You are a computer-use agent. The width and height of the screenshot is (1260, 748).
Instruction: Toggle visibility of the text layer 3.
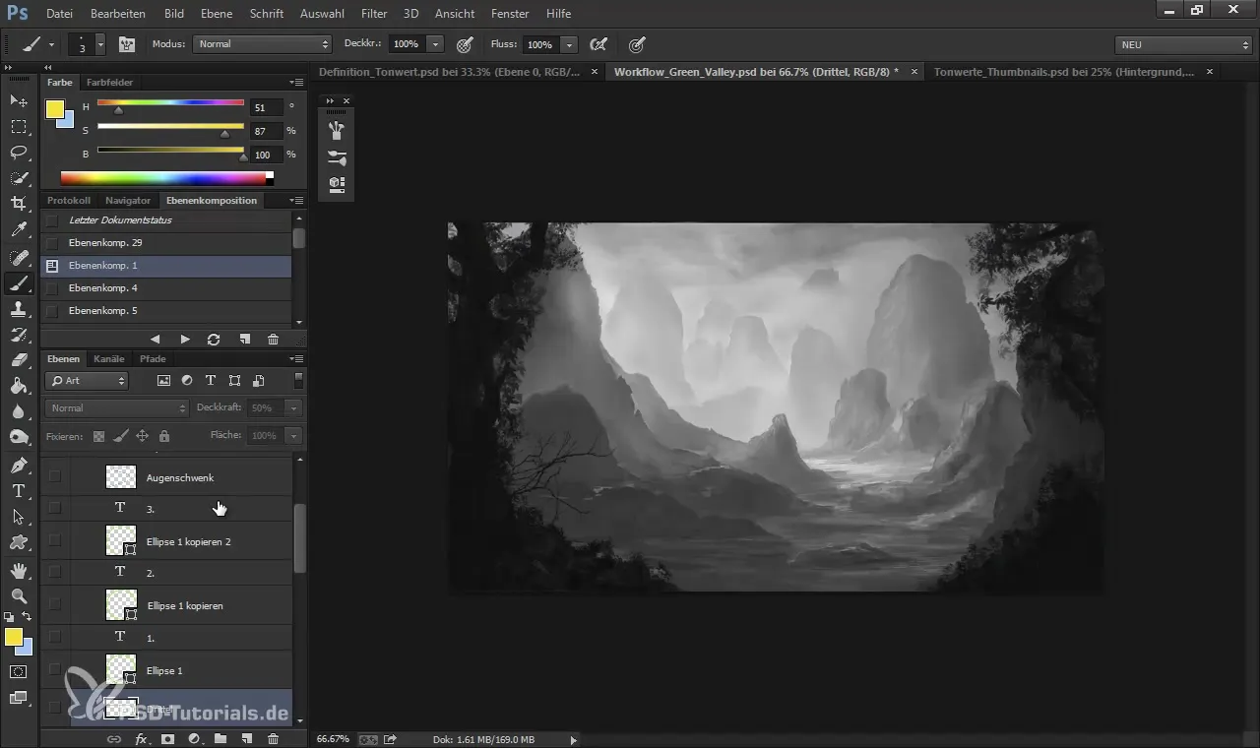(x=55, y=508)
